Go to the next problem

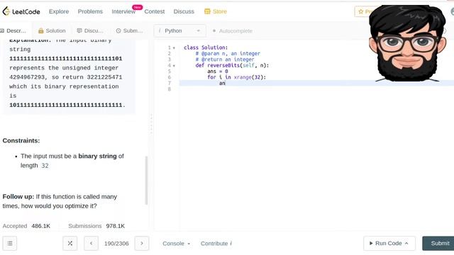[x=142, y=244]
